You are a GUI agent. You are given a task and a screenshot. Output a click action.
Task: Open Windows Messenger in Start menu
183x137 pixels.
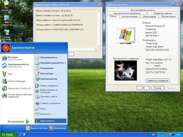14,81
